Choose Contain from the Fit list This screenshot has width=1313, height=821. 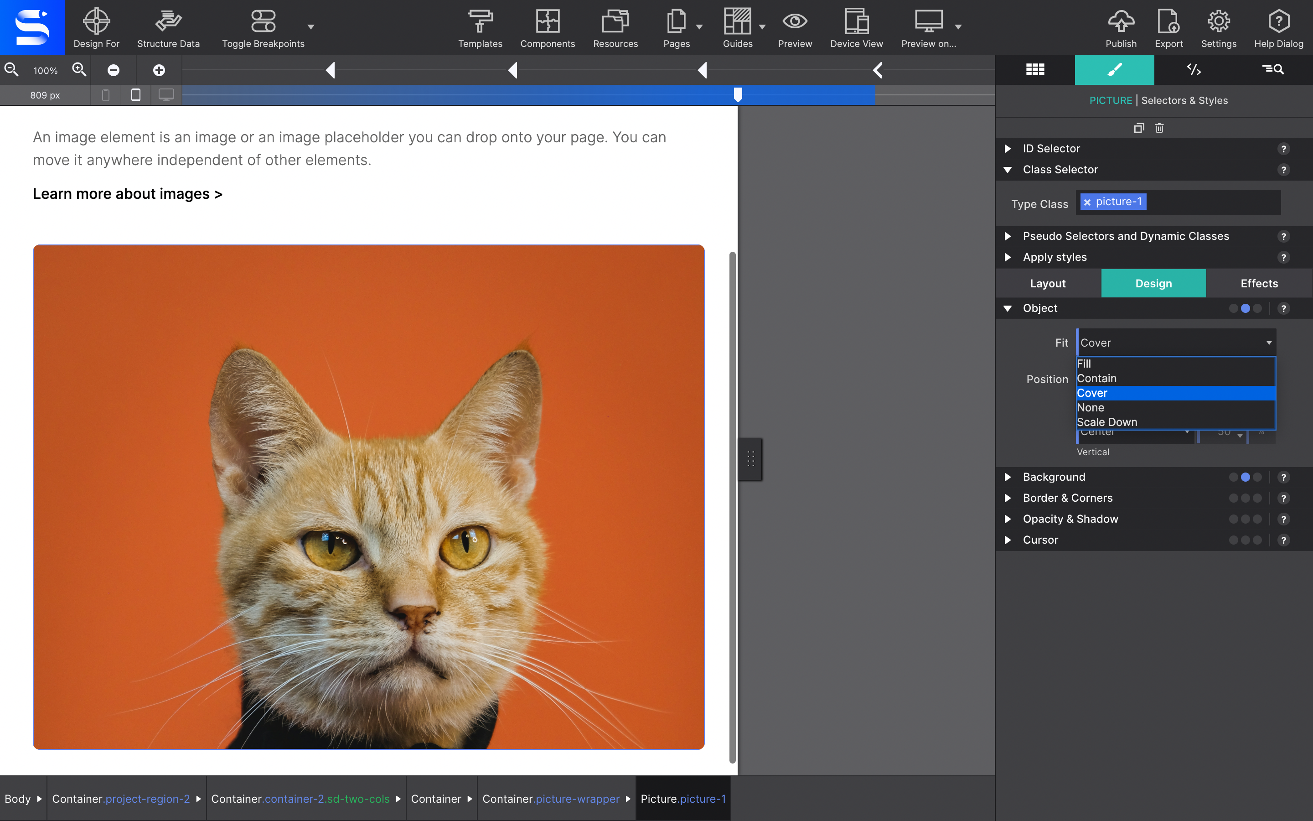pos(1176,379)
